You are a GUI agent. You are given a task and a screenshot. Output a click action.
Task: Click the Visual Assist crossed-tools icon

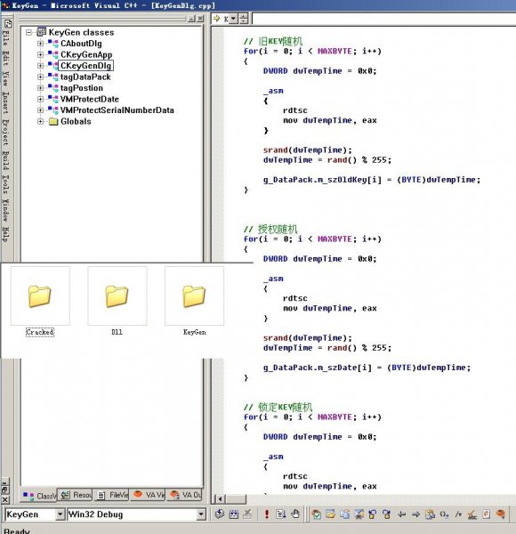pyautogui.click(x=359, y=514)
